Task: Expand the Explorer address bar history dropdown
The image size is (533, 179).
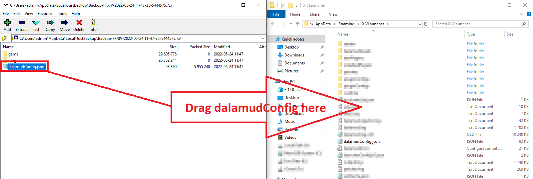Action: click(420, 24)
